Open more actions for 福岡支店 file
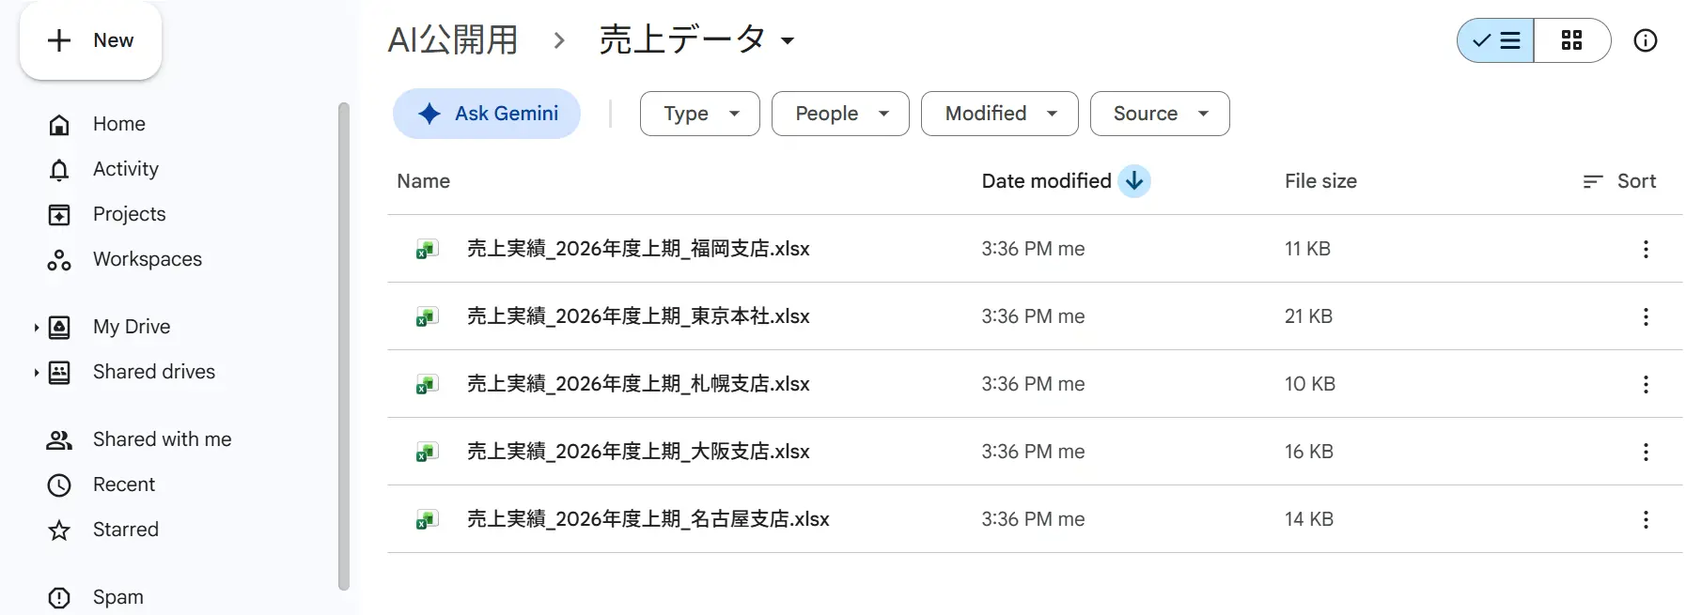Screen dimensions: 1702x615 [x=1646, y=249]
